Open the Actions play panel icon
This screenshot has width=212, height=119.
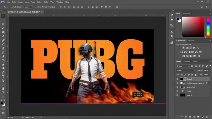(x=172, y=20)
